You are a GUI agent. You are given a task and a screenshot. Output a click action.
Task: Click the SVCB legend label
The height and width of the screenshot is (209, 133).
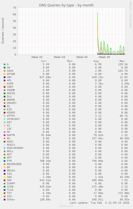(x=10, y=187)
